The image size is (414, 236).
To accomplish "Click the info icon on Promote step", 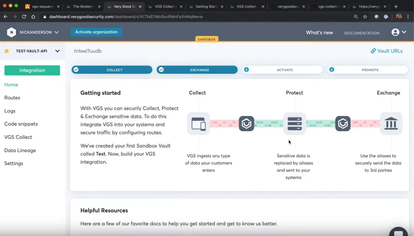I will 332,70.
